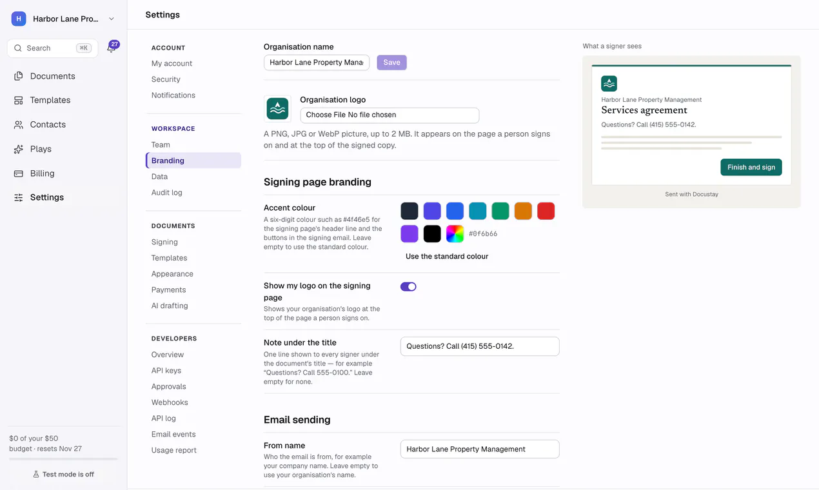
Task: Click the Note under the title field
Action: pyautogui.click(x=480, y=346)
